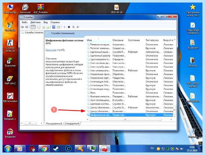Open the Advanced desktop shortcut
Image resolution: width=205 pixels, height=155 pixels.
[25, 9]
